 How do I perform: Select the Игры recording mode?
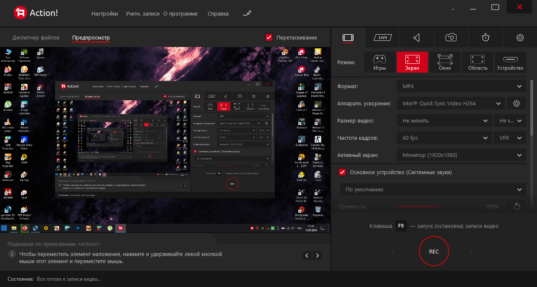[x=380, y=62]
